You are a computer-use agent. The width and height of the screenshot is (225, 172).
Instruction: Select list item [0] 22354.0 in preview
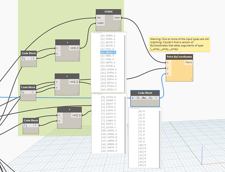pyautogui.click(x=108, y=97)
